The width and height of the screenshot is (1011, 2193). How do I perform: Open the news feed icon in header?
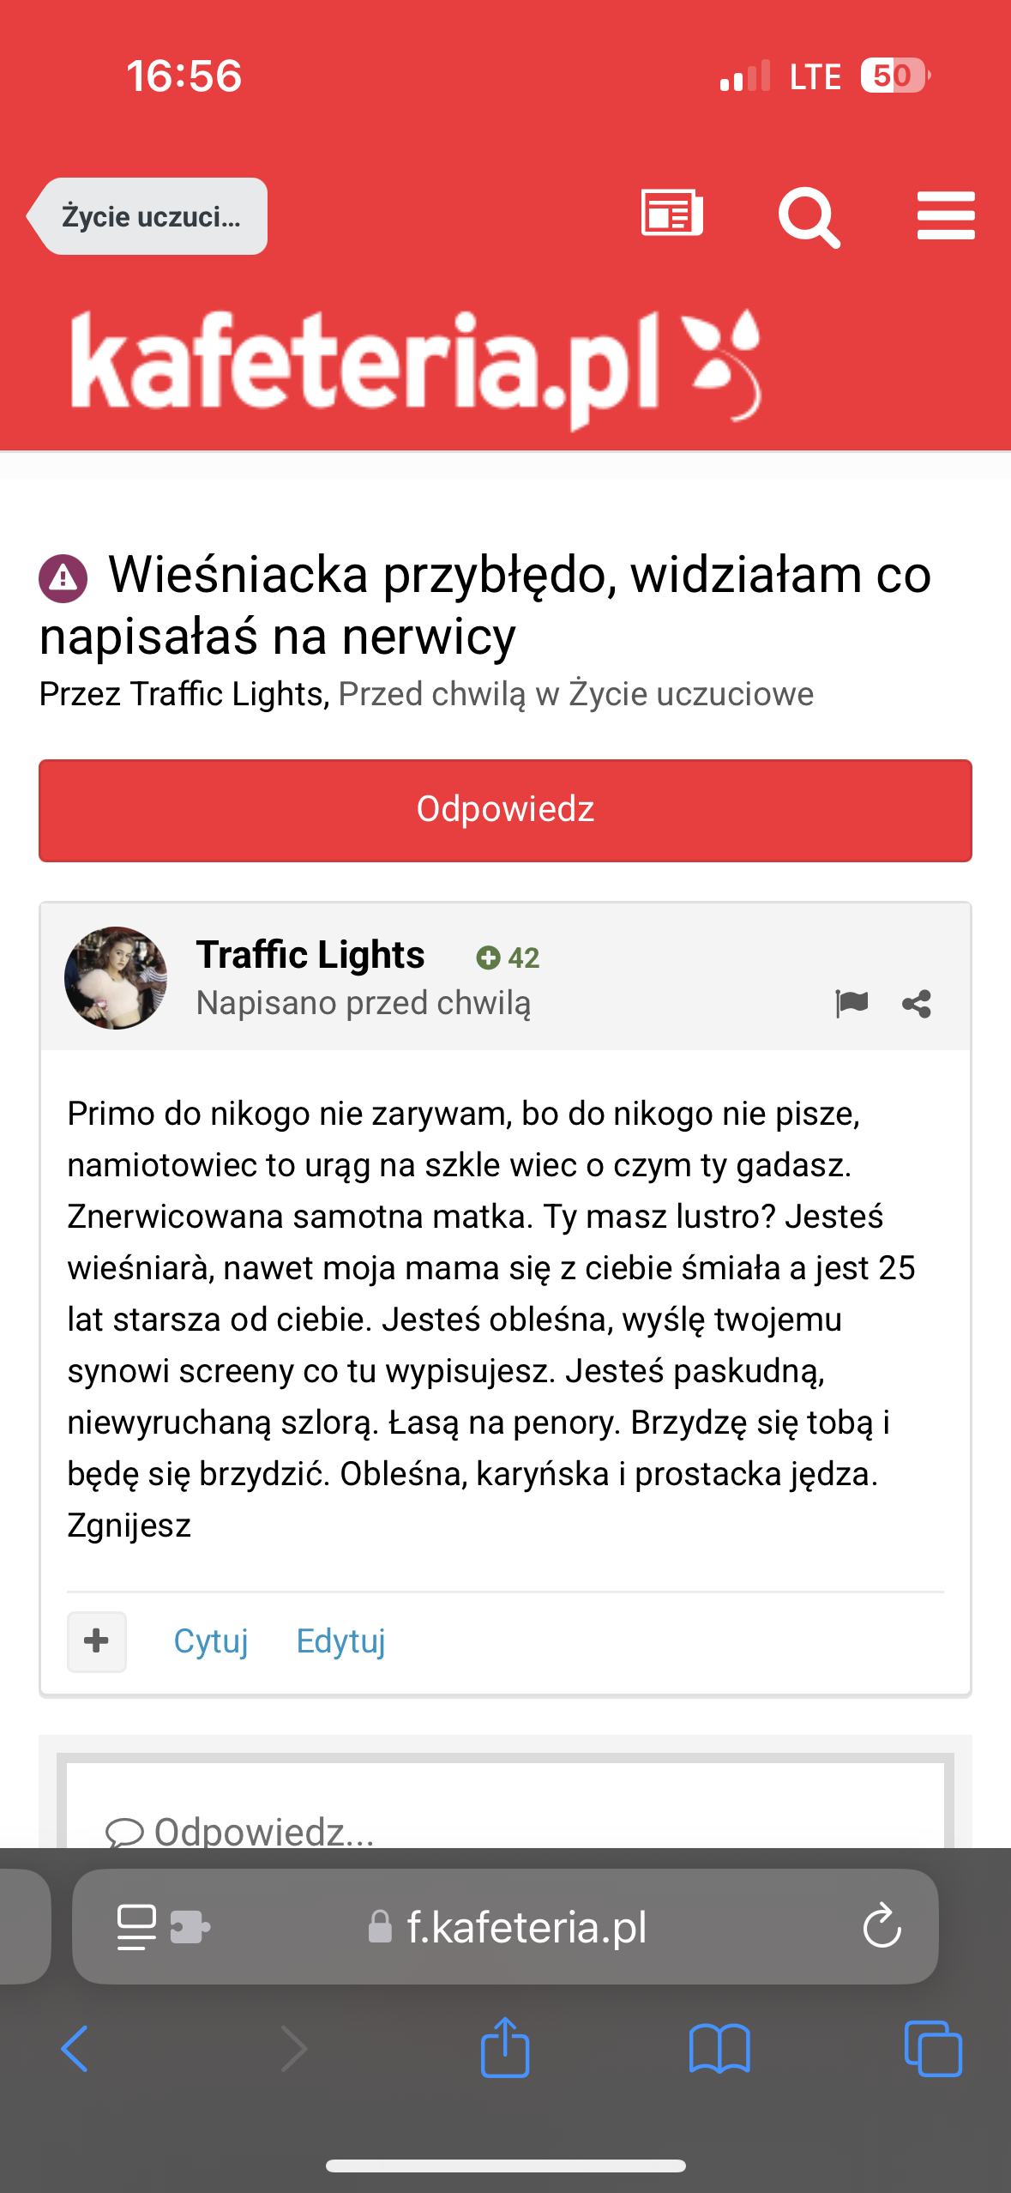click(671, 214)
